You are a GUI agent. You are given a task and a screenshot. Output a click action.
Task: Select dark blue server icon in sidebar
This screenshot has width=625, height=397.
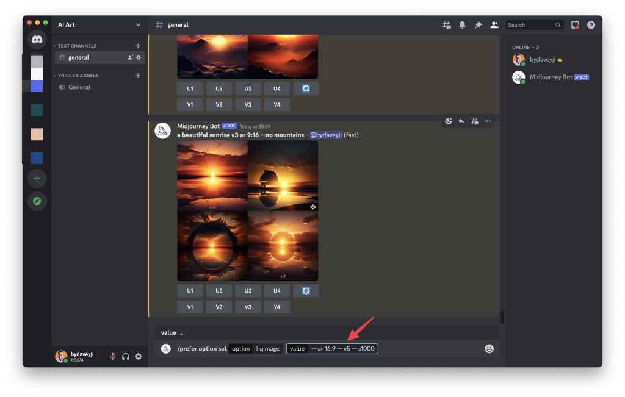[37, 158]
